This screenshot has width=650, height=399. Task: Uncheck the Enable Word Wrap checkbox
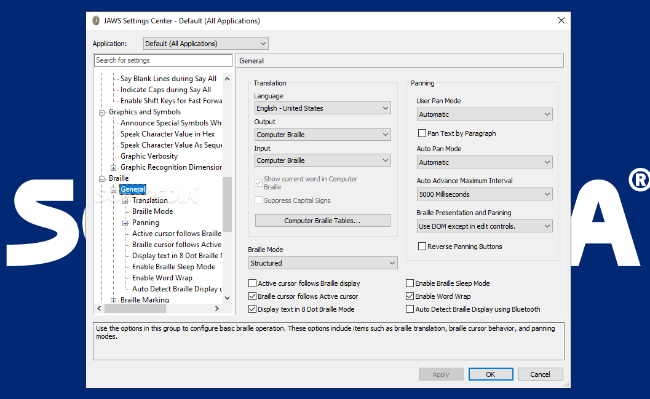[x=410, y=296]
